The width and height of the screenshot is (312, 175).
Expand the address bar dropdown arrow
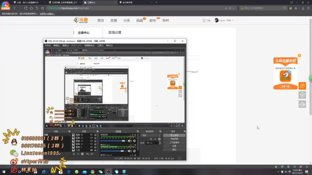coord(233,8)
